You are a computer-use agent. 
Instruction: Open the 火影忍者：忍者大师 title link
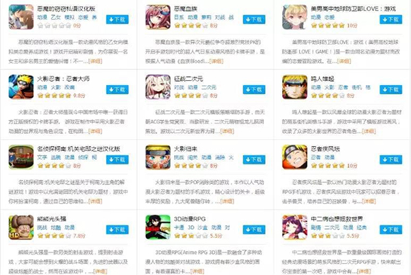[63, 79]
